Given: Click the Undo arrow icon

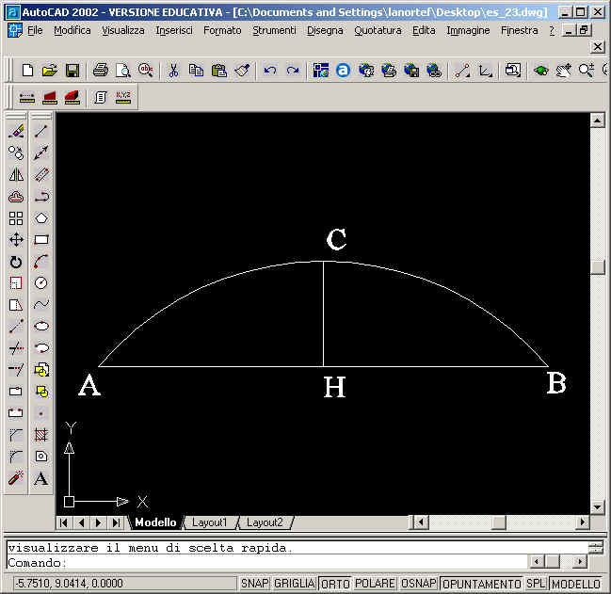Looking at the screenshot, I should tap(270, 71).
